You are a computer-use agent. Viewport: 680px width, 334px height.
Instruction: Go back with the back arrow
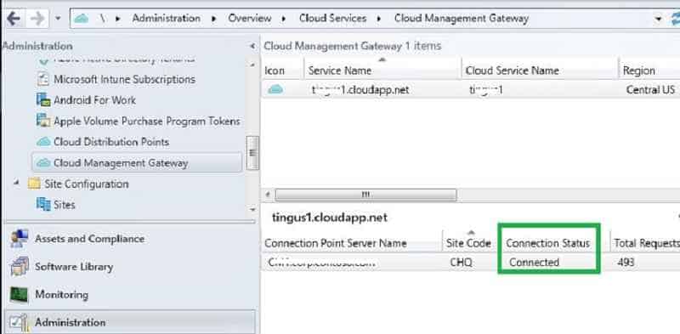14,19
